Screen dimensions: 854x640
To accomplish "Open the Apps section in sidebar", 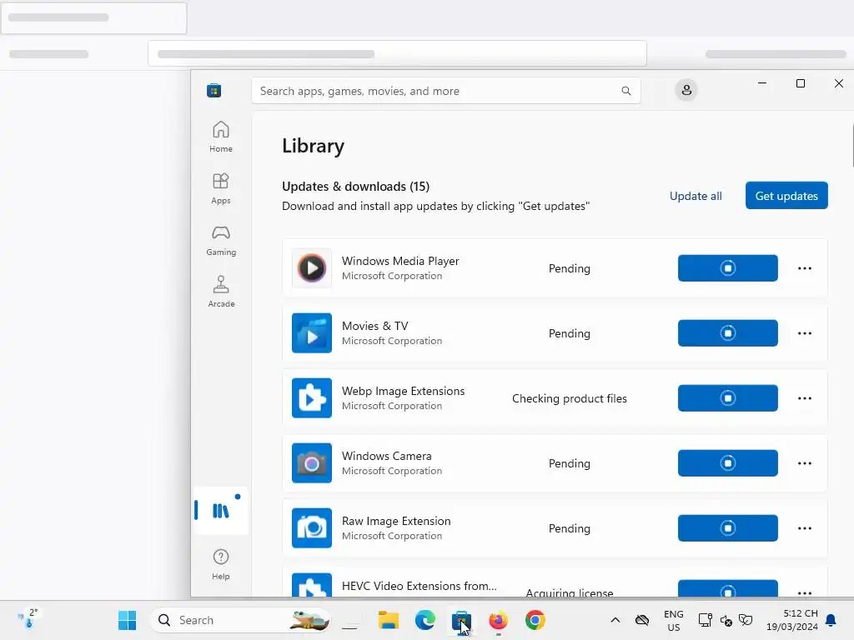I will [x=220, y=188].
